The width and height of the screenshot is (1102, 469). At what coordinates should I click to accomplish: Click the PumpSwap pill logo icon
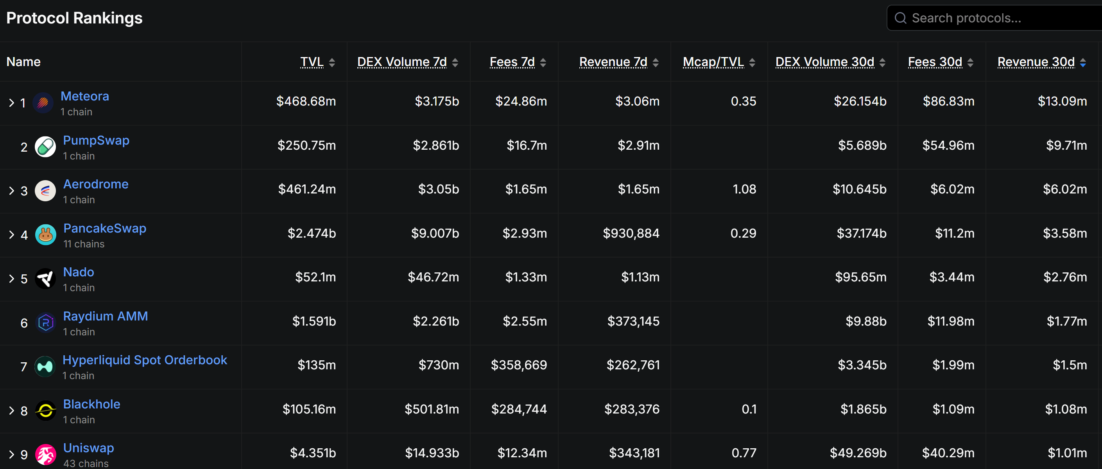point(45,147)
